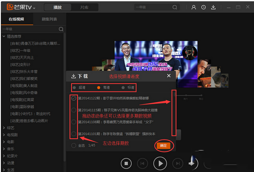Image resolution: width=254 pixels, height=172 pixels.
Task: Open [综艺]变形计 in the list
Action: (x=20, y=64)
